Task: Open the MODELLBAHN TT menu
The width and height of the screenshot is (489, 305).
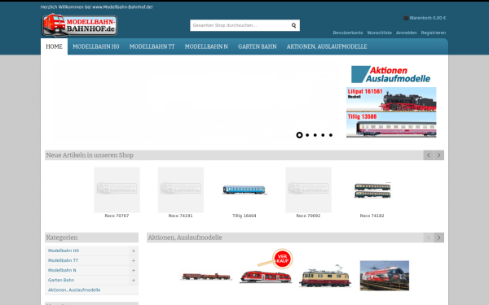Action: tap(152, 46)
